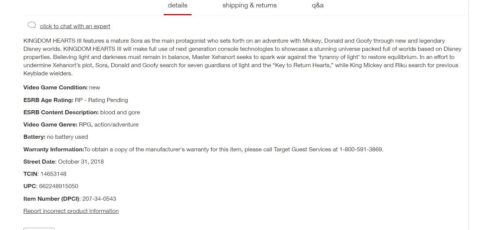Click the Video Game Condition label
The width and height of the screenshot is (480, 230).
pos(55,88)
